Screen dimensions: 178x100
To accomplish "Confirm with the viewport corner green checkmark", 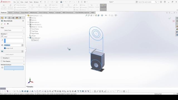I will point(170,18).
